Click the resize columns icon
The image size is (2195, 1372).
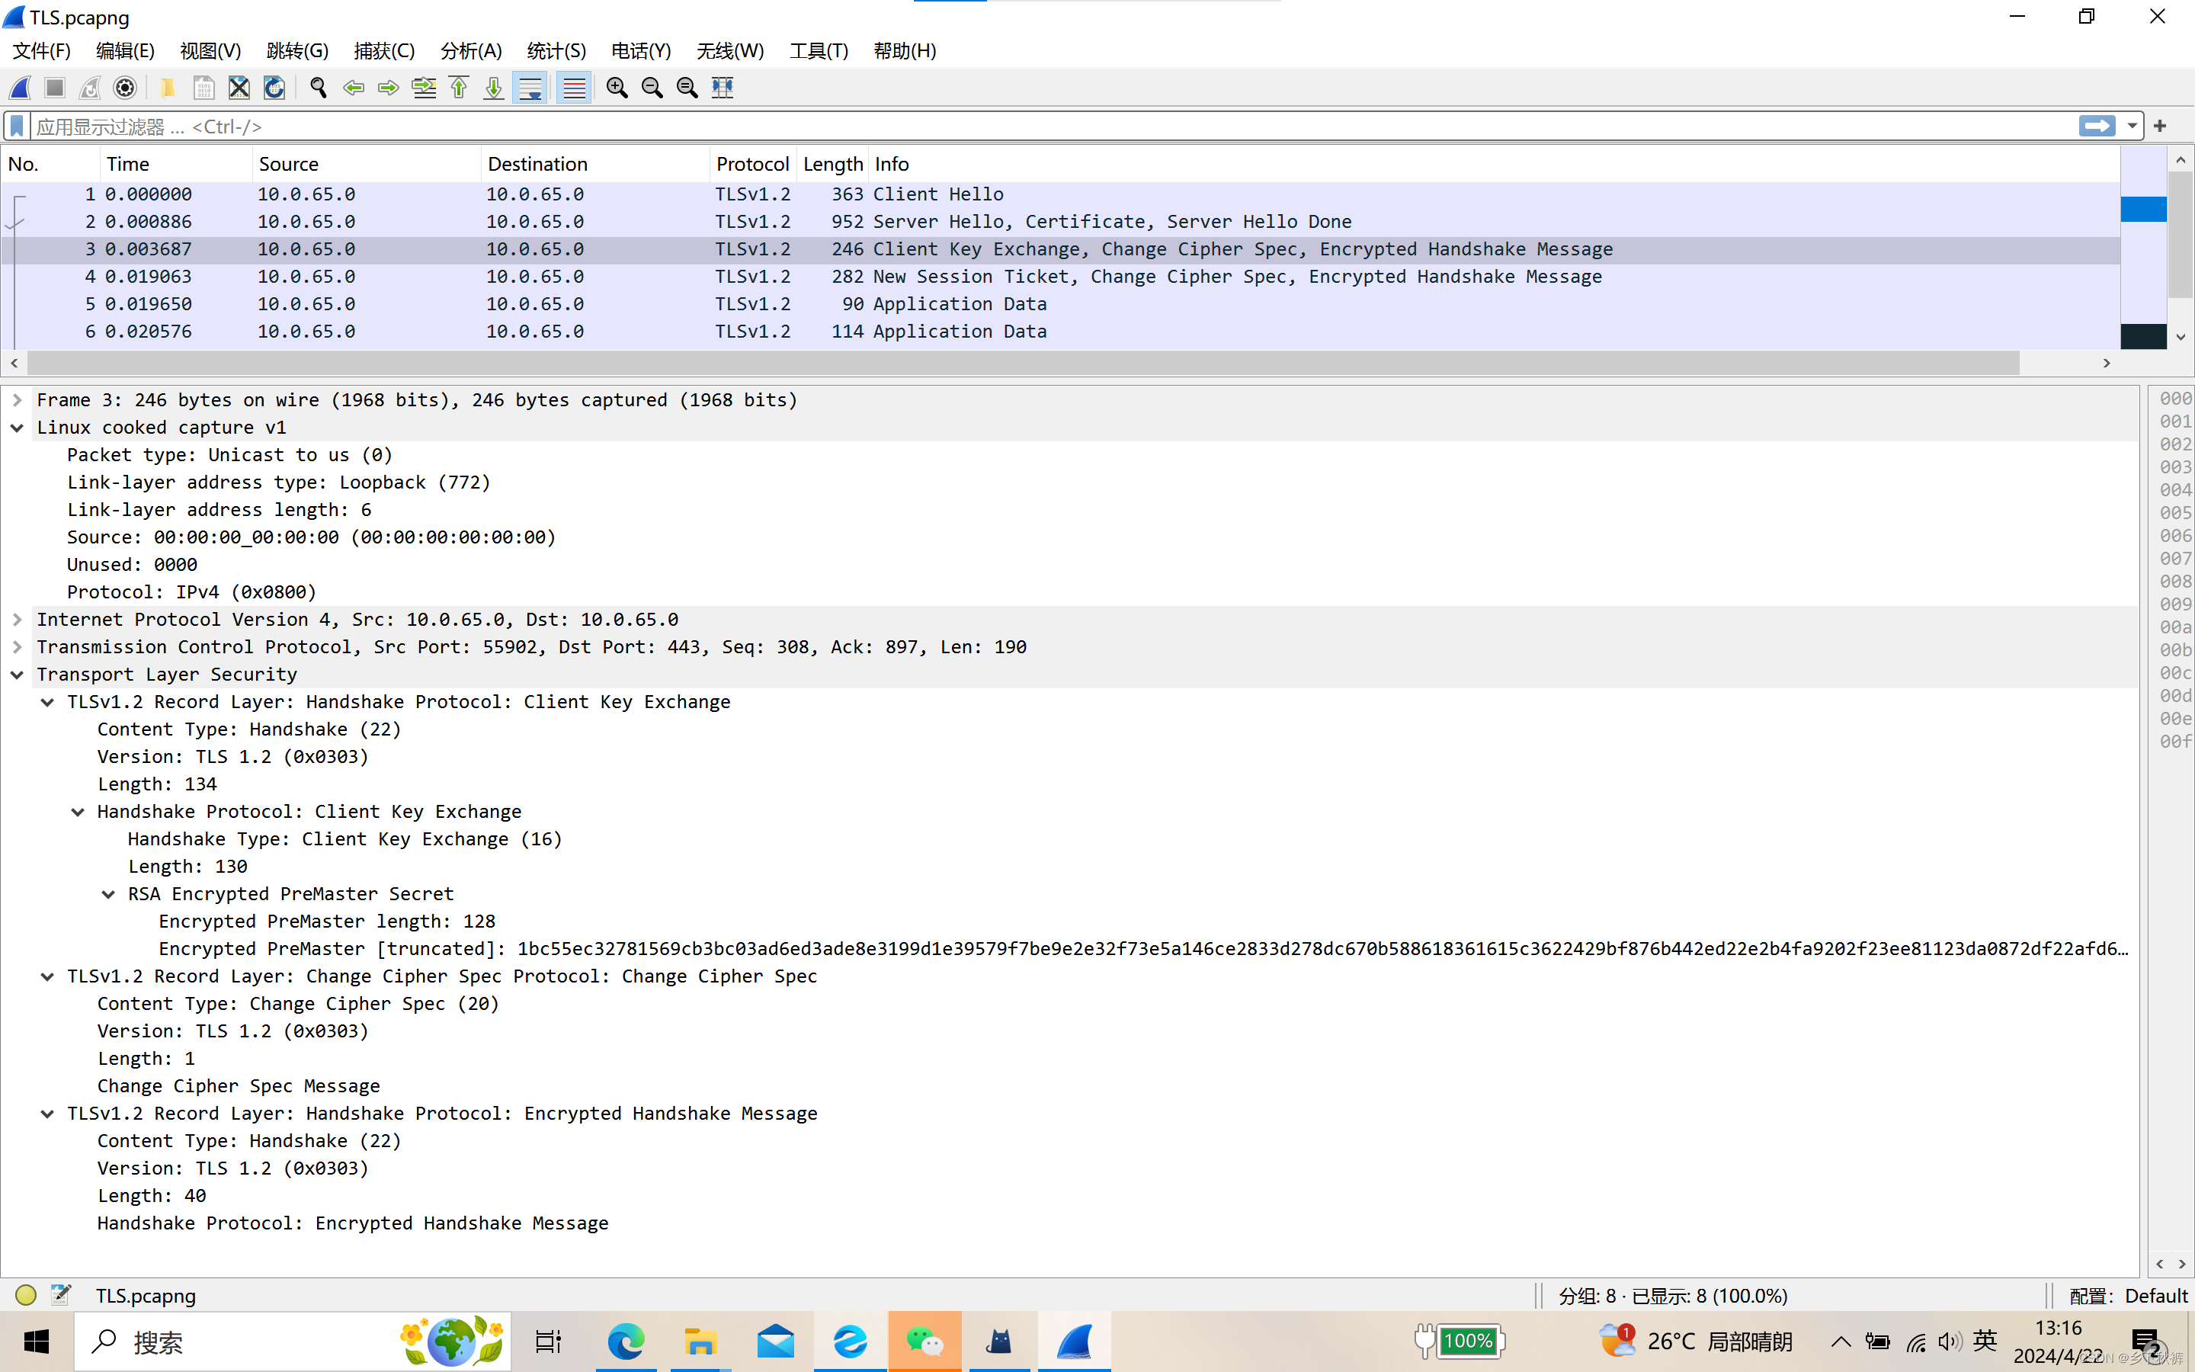point(723,88)
